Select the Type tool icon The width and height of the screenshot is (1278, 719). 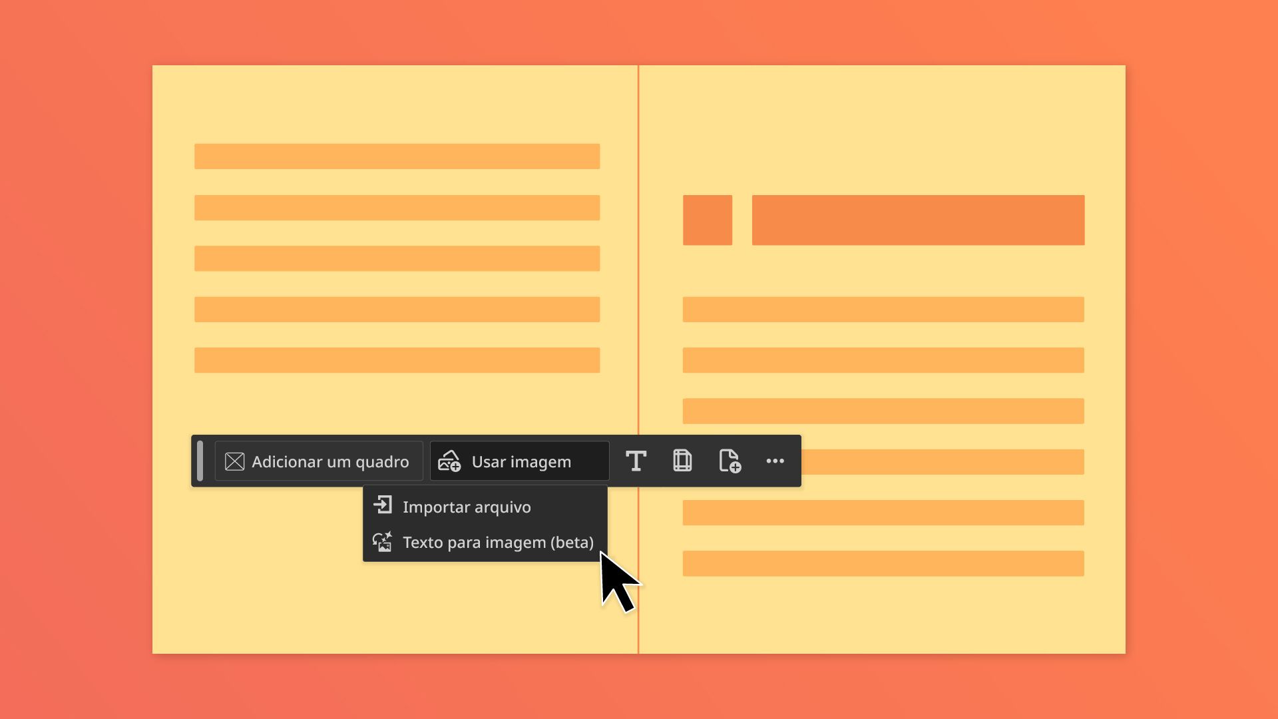click(636, 461)
